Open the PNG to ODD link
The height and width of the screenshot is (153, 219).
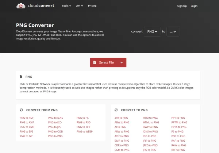(x=55, y=131)
